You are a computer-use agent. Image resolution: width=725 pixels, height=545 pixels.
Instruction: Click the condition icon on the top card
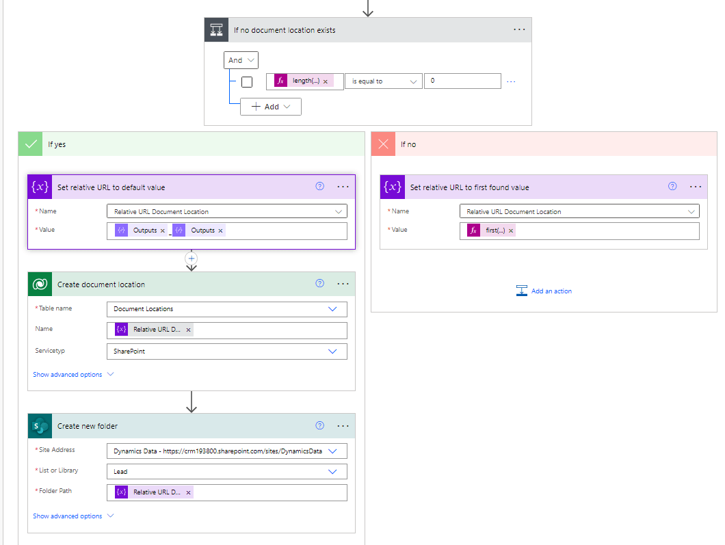tap(215, 29)
